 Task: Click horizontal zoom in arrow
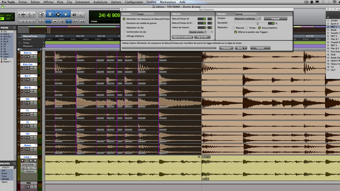click(x=34, y=14)
